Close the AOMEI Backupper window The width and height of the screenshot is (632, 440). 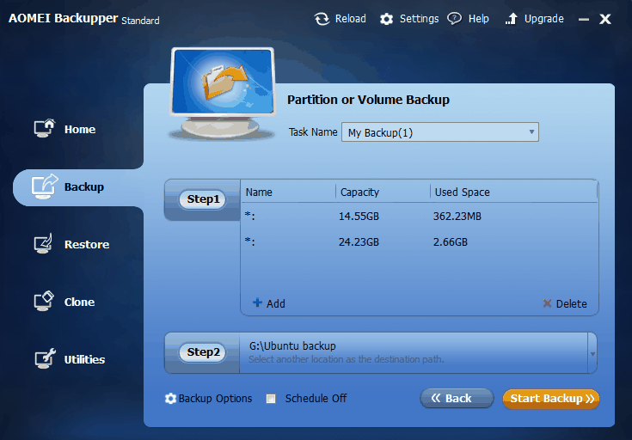click(605, 19)
